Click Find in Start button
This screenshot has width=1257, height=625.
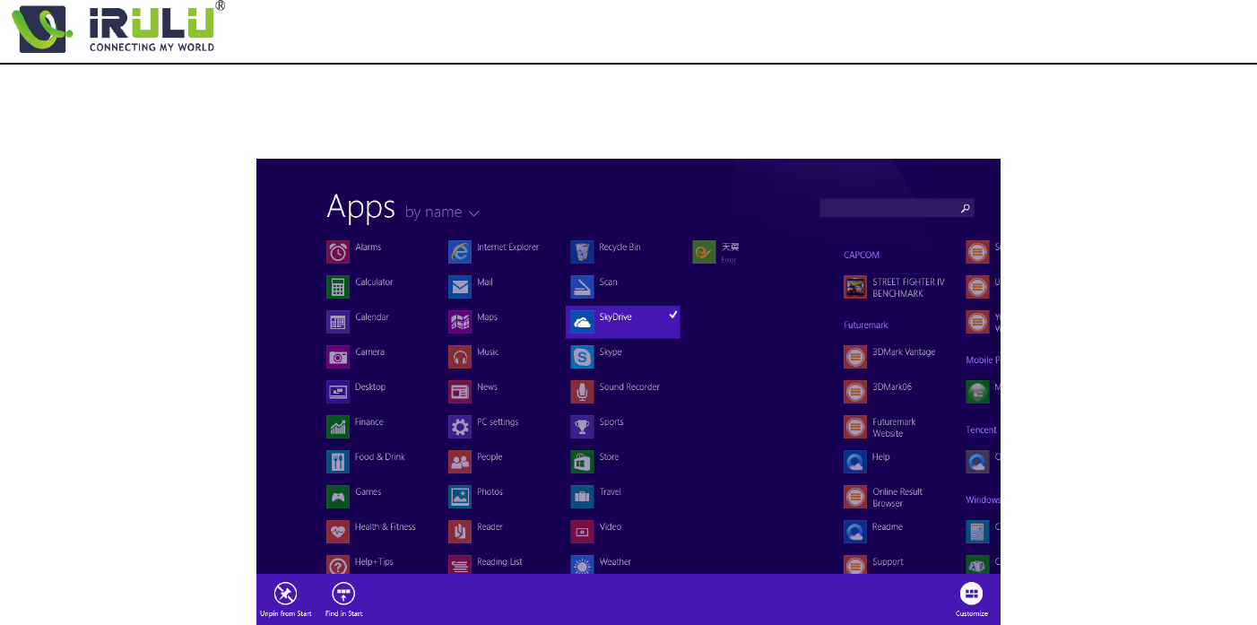click(x=343, y=599)
